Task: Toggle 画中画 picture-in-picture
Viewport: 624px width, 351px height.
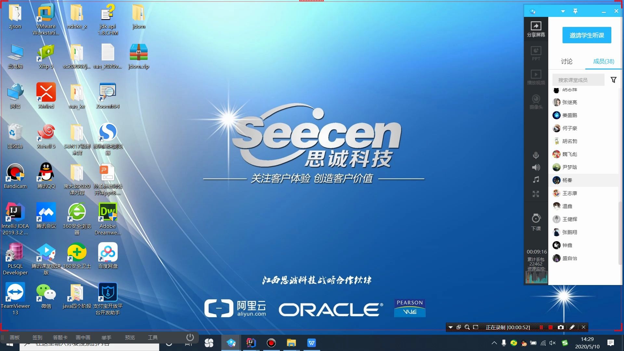Action: click(x=83, y=337)
